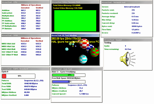Select the StressTest - Network test title bar
This screenshot has height=104, width=154.
[x=127, y=2]
